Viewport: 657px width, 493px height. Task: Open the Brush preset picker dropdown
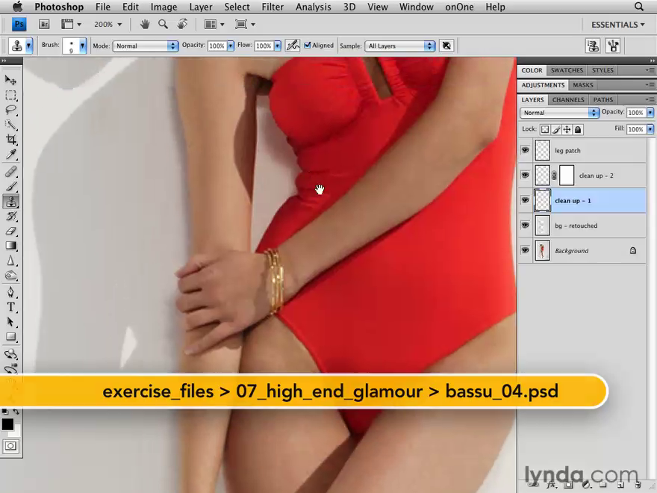click(x=83, y=46)
